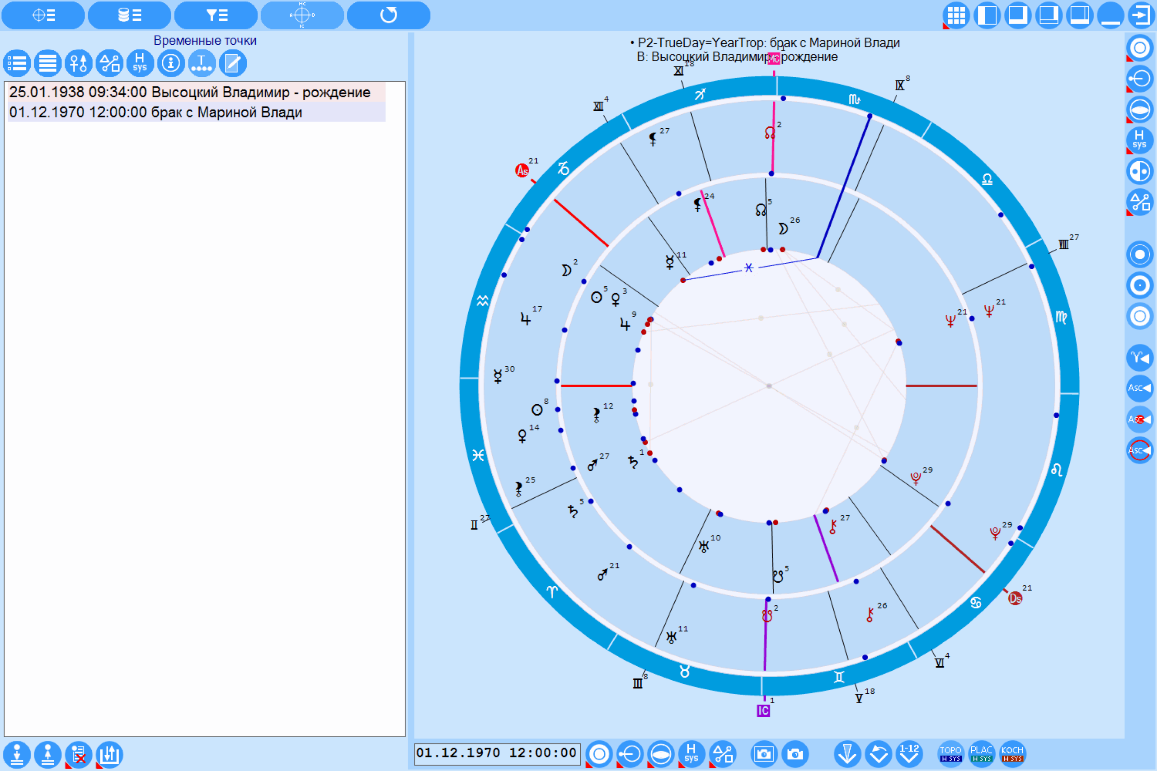Viewport: 1157px width, 771px height.
Task: Open the filter list button
Action: [x=216, y=15]
